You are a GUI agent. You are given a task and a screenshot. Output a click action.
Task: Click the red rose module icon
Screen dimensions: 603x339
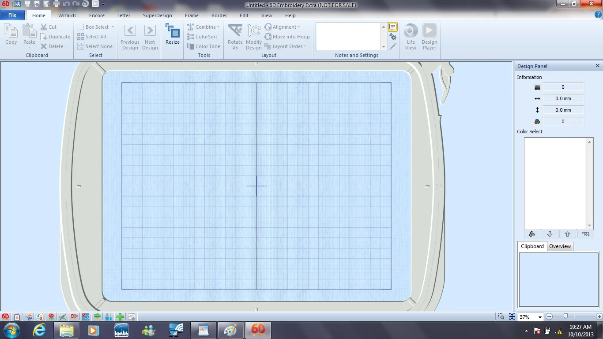(51, 317)
